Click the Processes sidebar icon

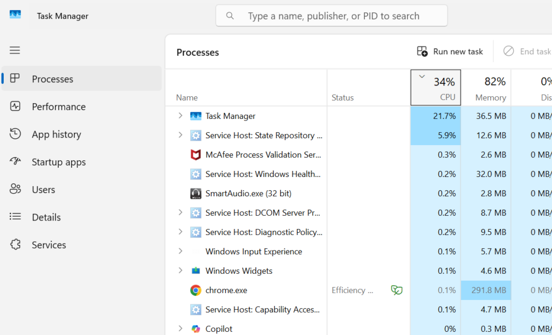pyautogui.click(x=15, y=79)
